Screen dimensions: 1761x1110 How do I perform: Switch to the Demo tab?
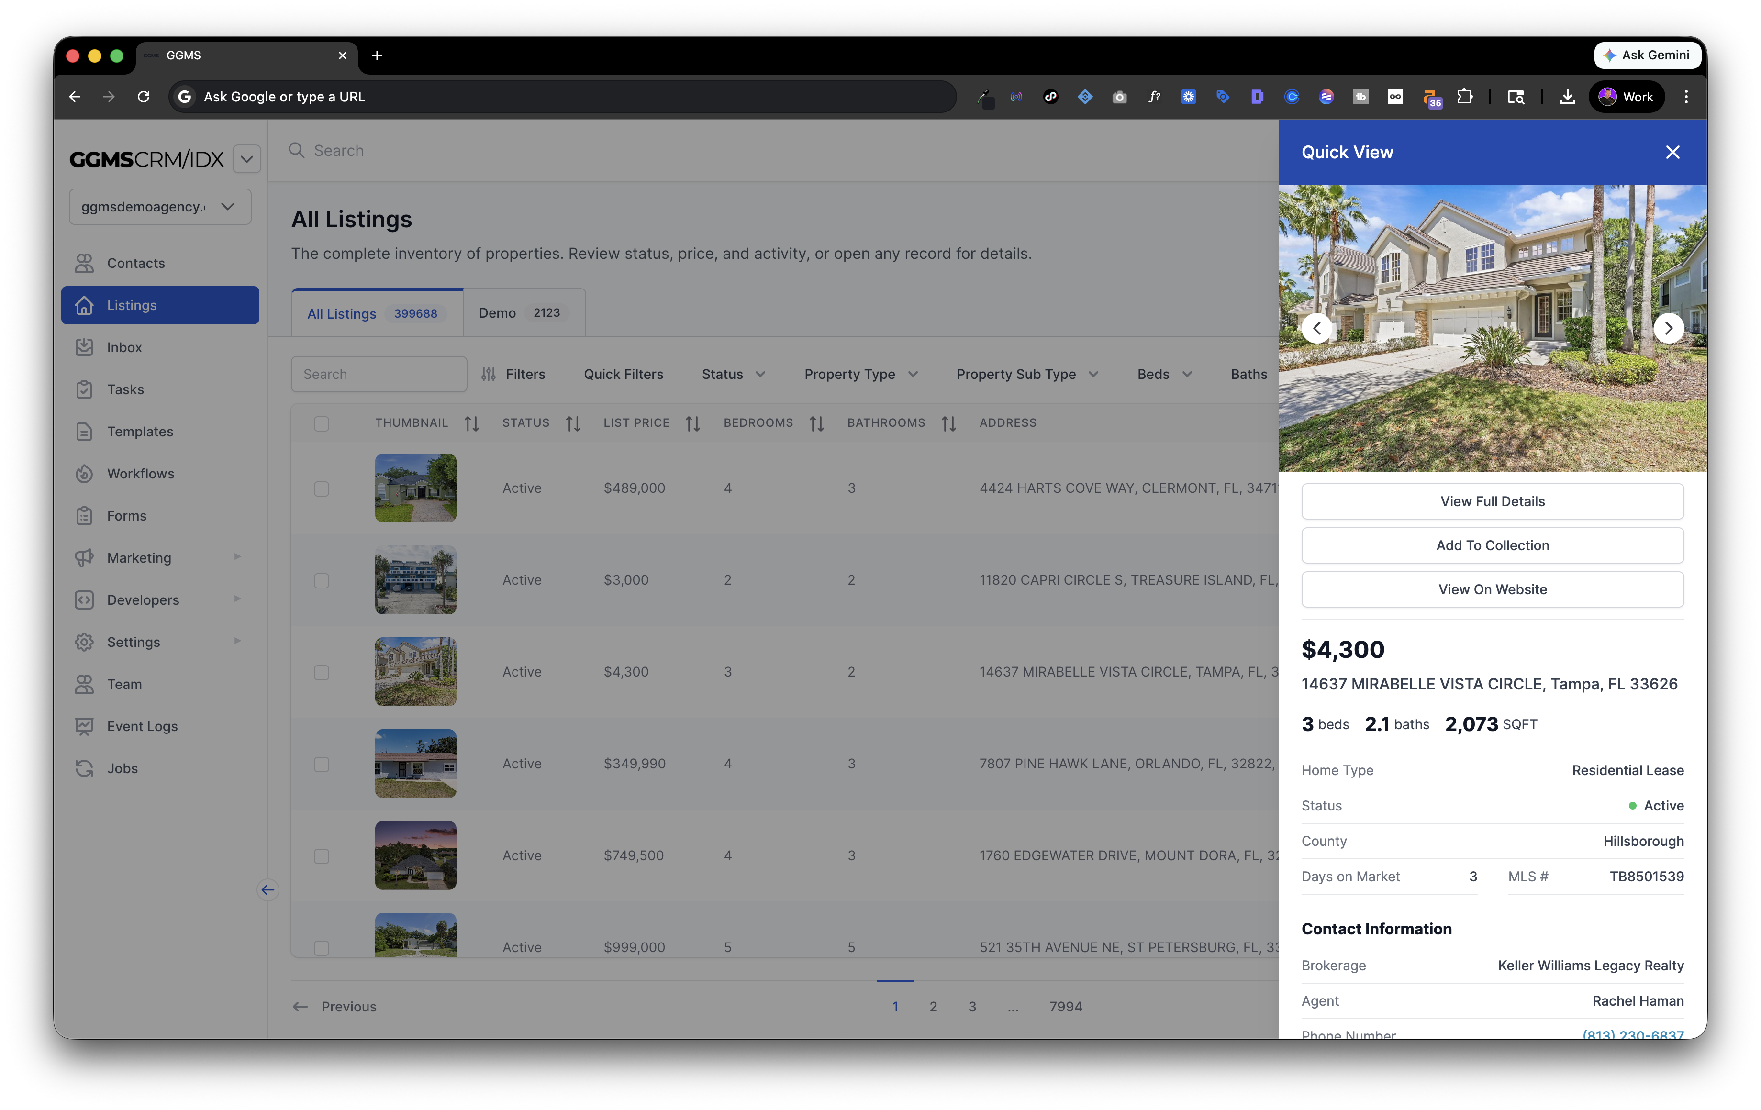(x=523, y=313)
